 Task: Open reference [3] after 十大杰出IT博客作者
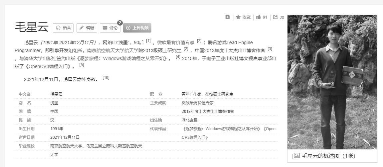270,49
